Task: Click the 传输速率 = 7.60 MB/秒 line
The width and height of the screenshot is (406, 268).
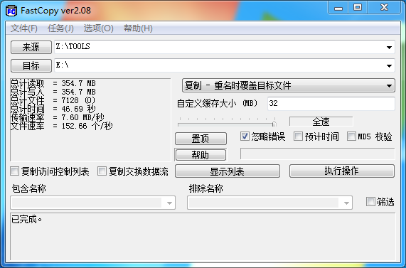Action: pyautogui.click(x=58, y=117)
